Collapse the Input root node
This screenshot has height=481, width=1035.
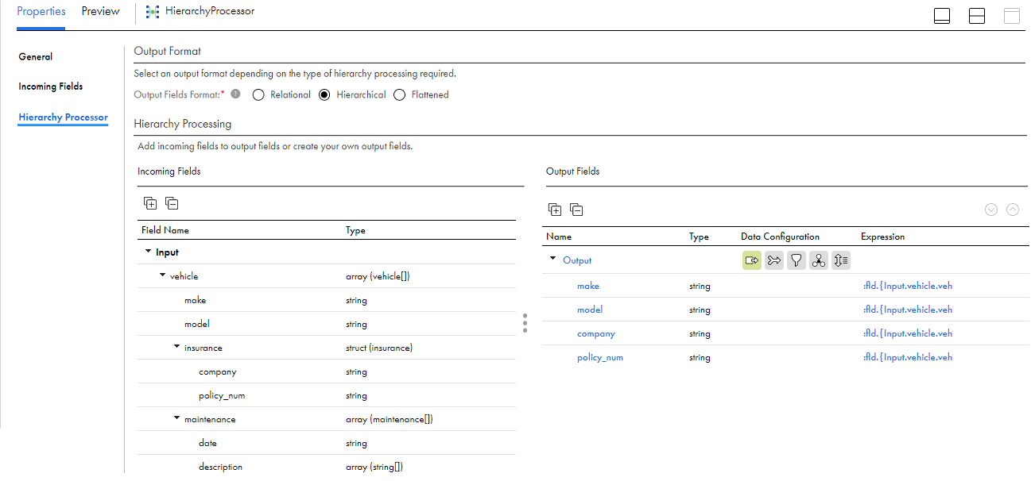point(148,252)
